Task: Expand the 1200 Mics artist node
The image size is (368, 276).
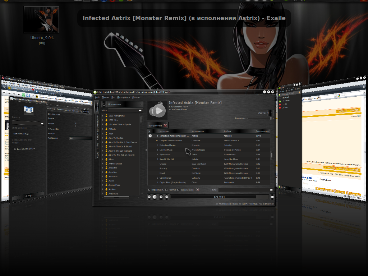Action: coord(102,120)
